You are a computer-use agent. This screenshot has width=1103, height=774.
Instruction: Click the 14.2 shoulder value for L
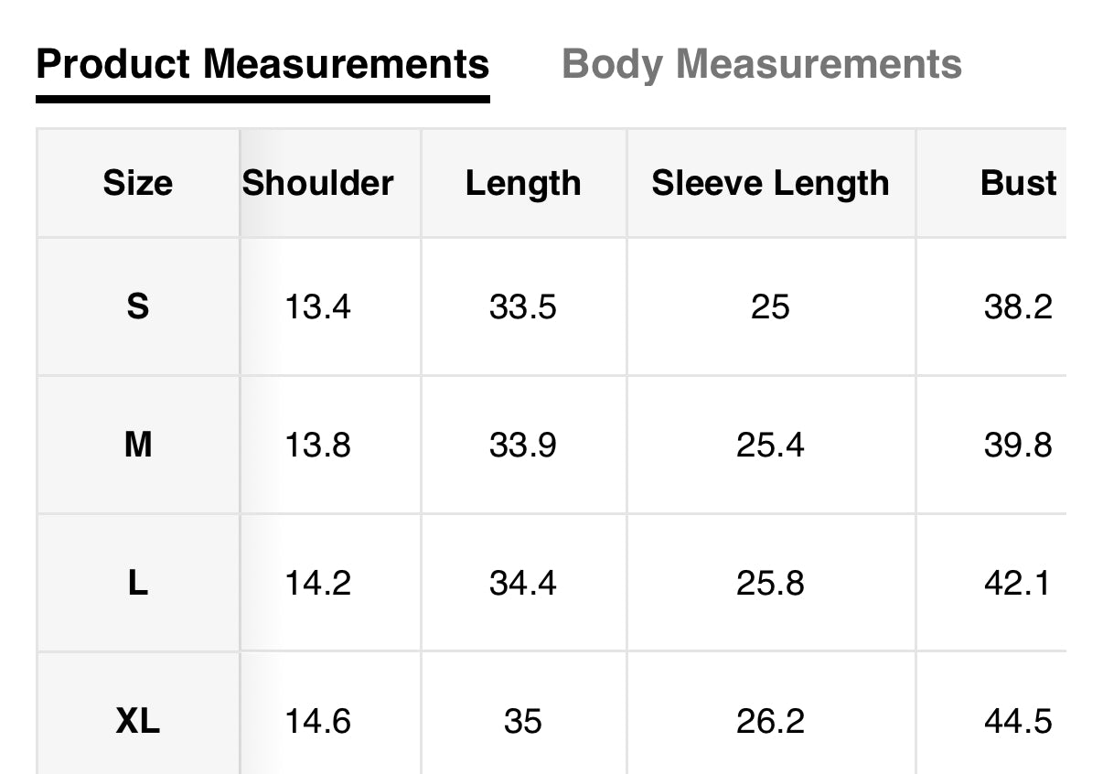pos(317,583)
